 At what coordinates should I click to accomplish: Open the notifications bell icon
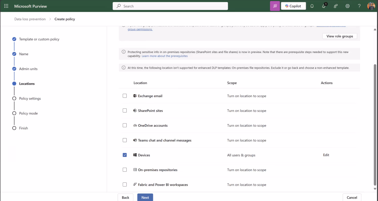pos(312,6)
